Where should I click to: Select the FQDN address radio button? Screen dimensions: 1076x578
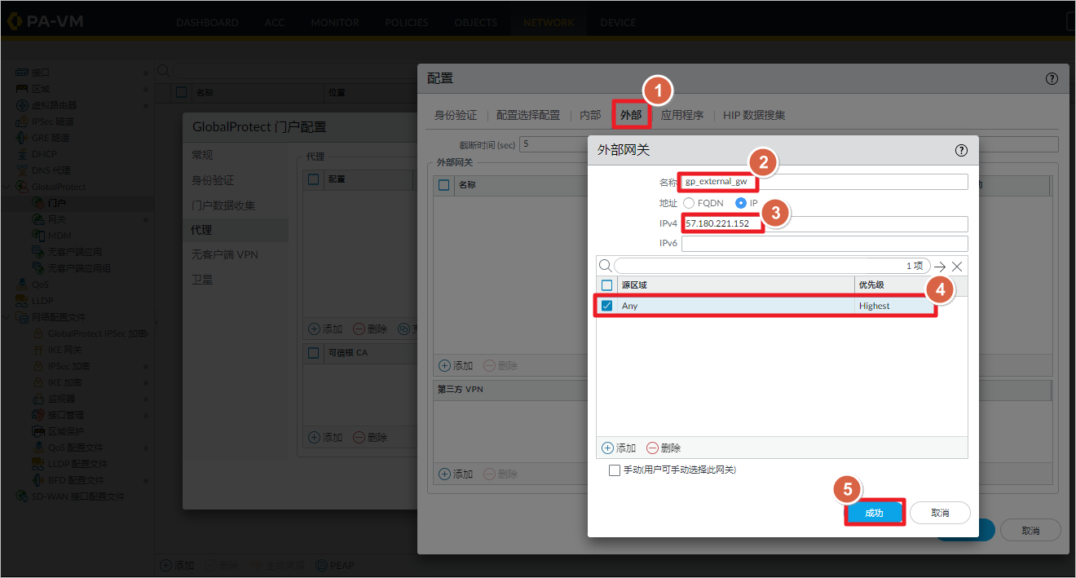[x=689, y=203]
